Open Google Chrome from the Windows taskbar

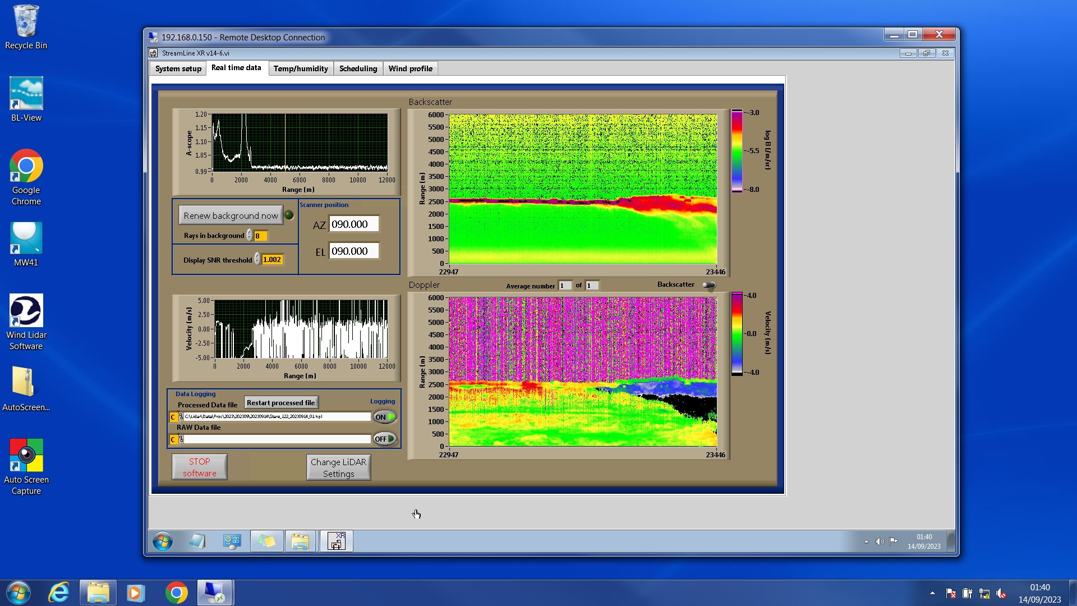(x=176, y=593)
